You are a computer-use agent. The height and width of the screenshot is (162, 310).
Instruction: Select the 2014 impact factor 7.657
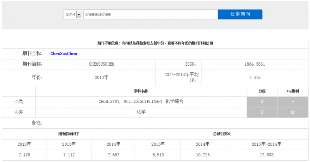tap(114, 155)
